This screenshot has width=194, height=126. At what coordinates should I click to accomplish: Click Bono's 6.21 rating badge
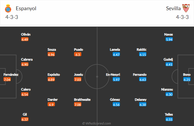(x=187, y=79)
